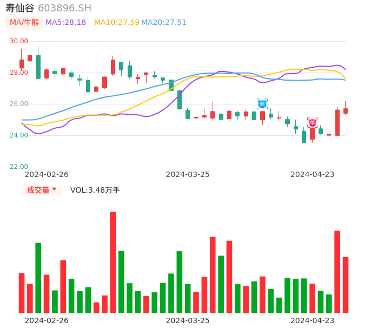Toggle the MA5 purple line legend
Viewport: 371px width, 328px height.
point(65,23)
